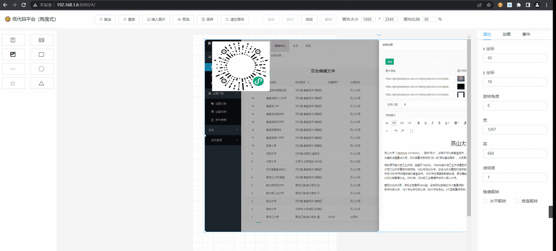Focus the 画布比例 scale field showing 50
Image resolution: width=556 pixels, height=251 pixels.
click(x=430, y=20)
